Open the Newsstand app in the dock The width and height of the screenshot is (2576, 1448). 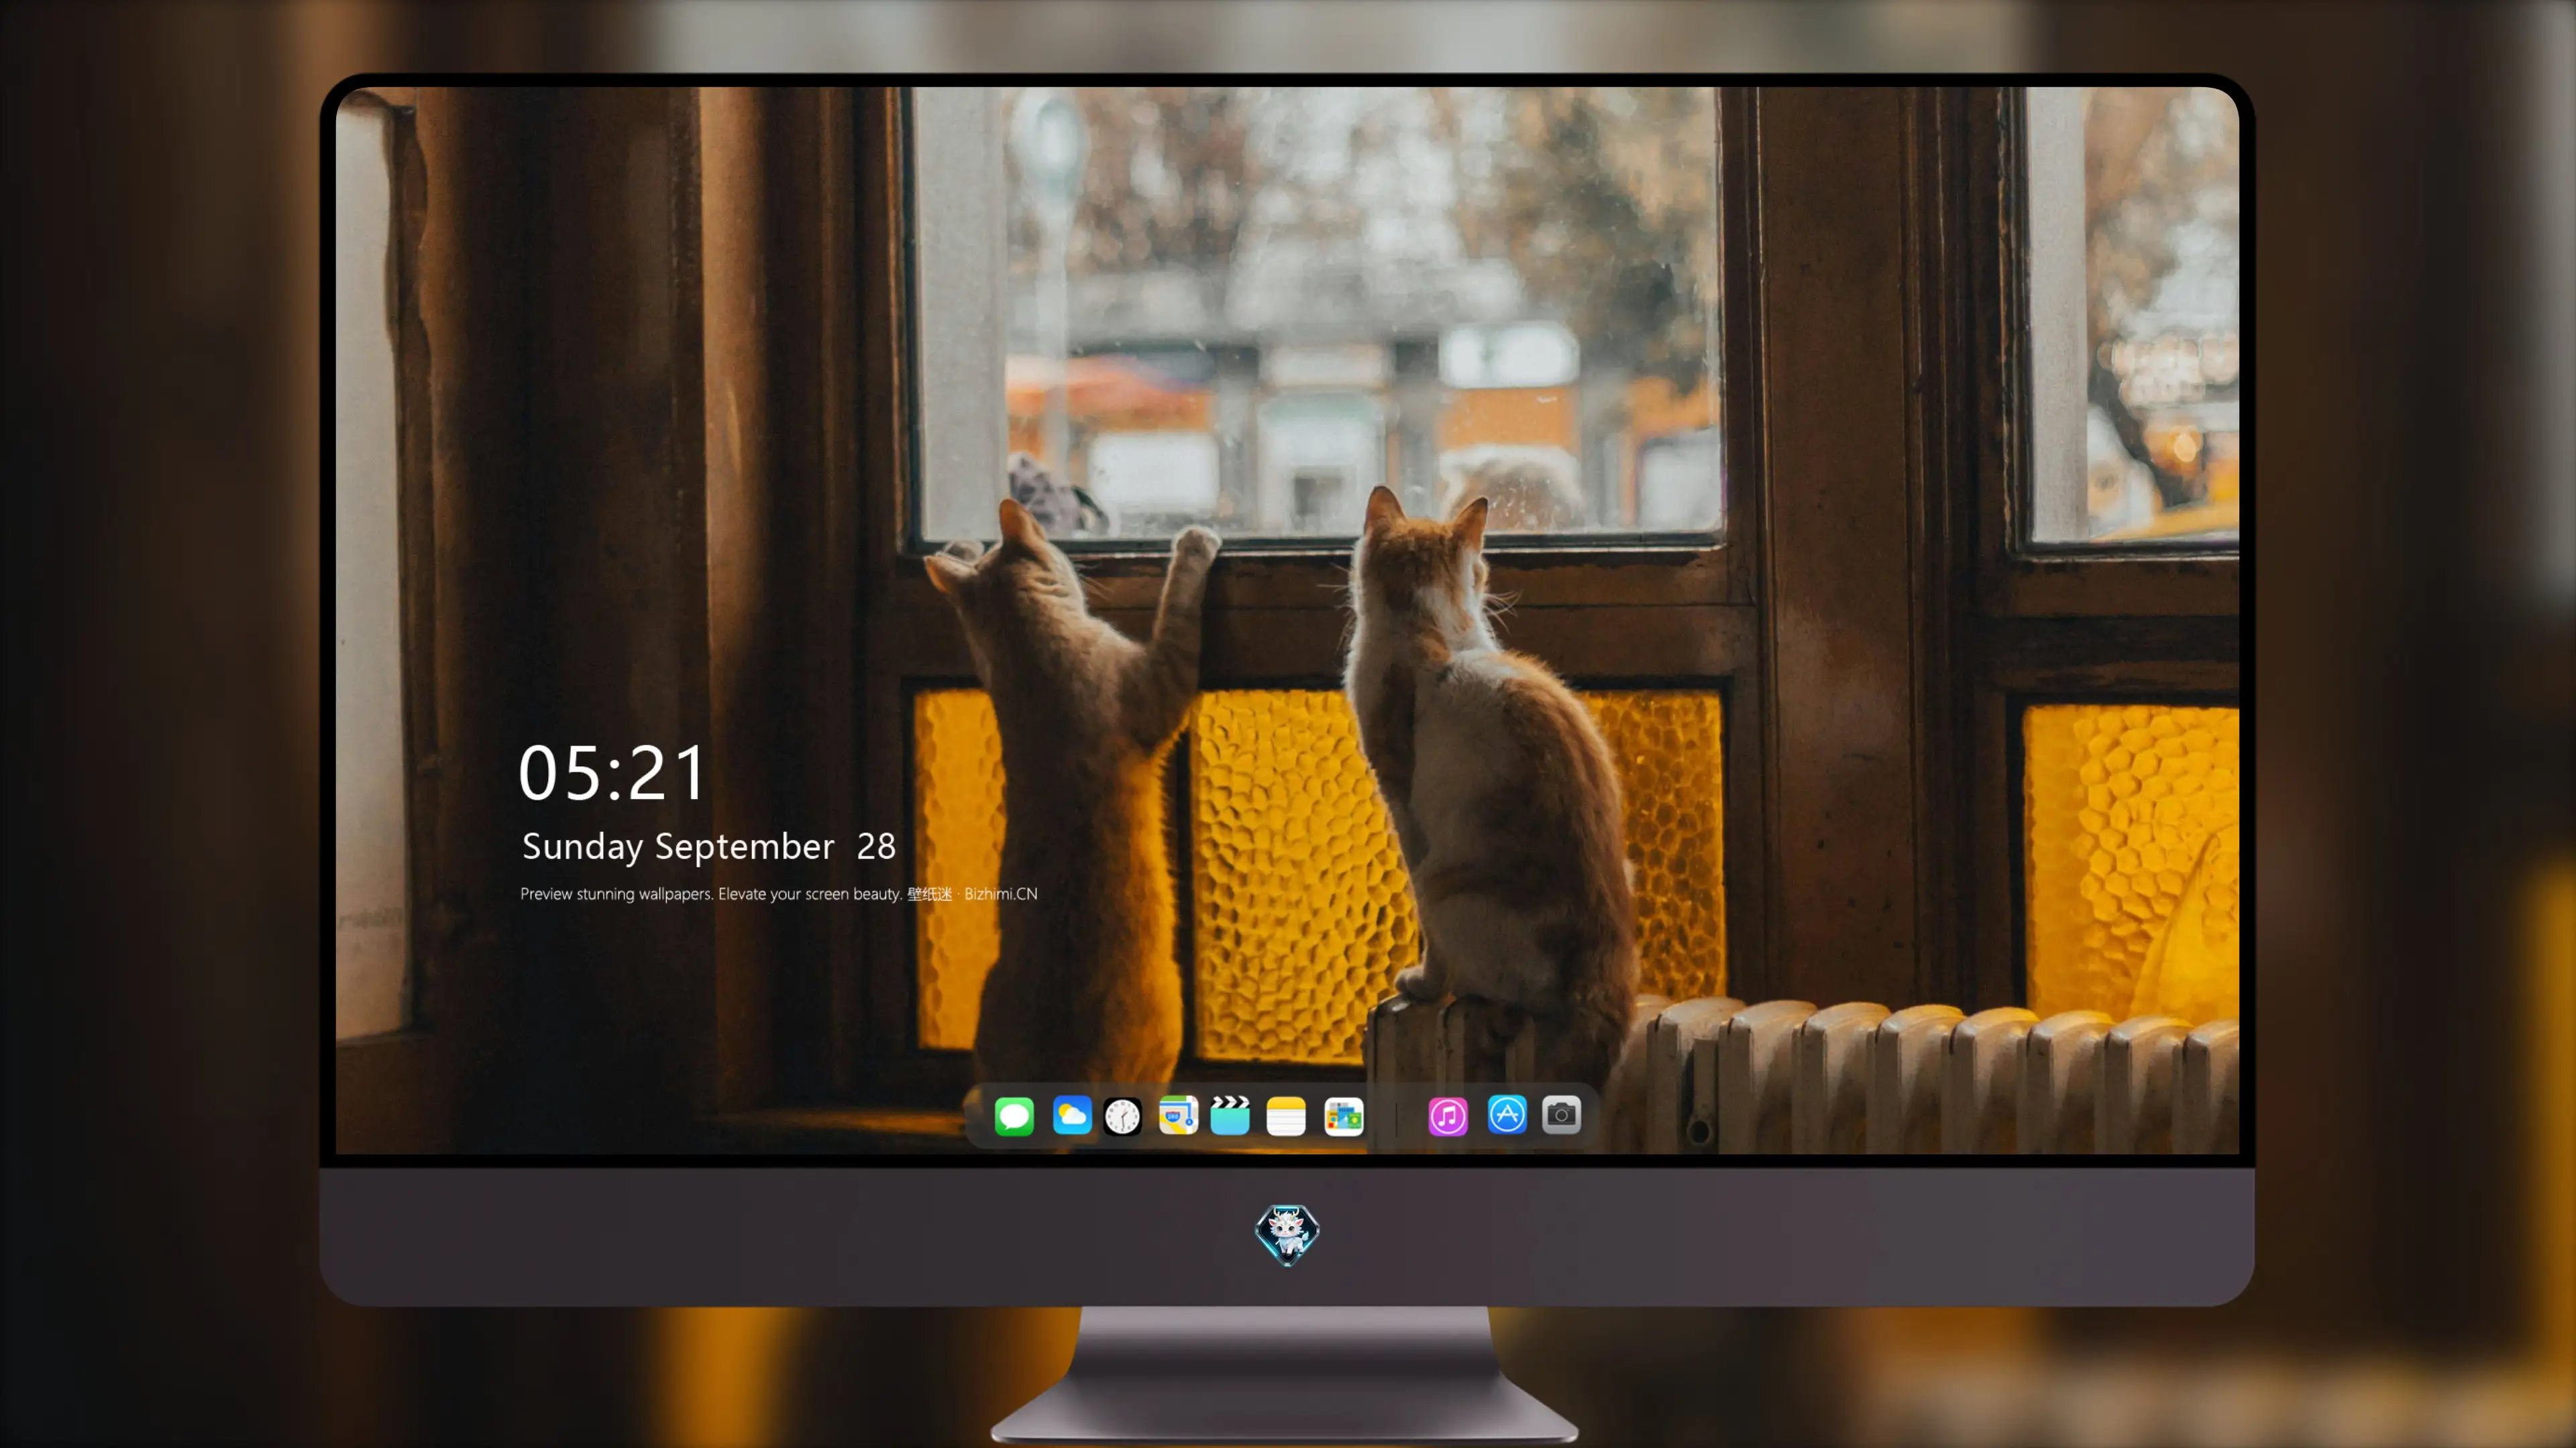pos(1344,1115)
